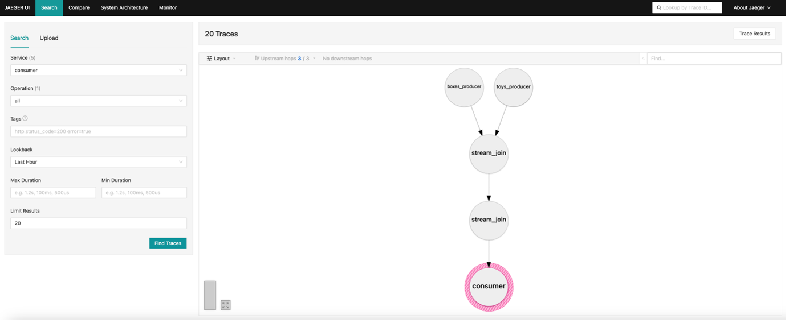The height and width of the screenshot is (323, 789).
Task: Click the Find Traces button
Action: (x=168, y=243)
